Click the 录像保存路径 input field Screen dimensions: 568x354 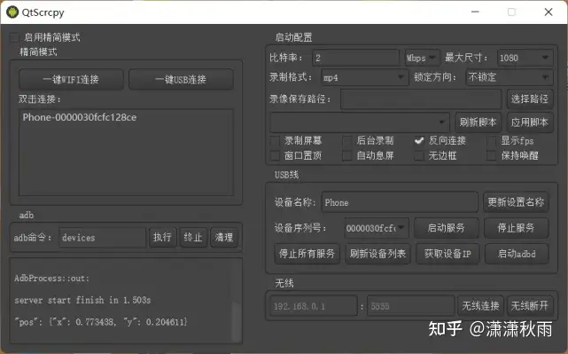pos(421,98)
